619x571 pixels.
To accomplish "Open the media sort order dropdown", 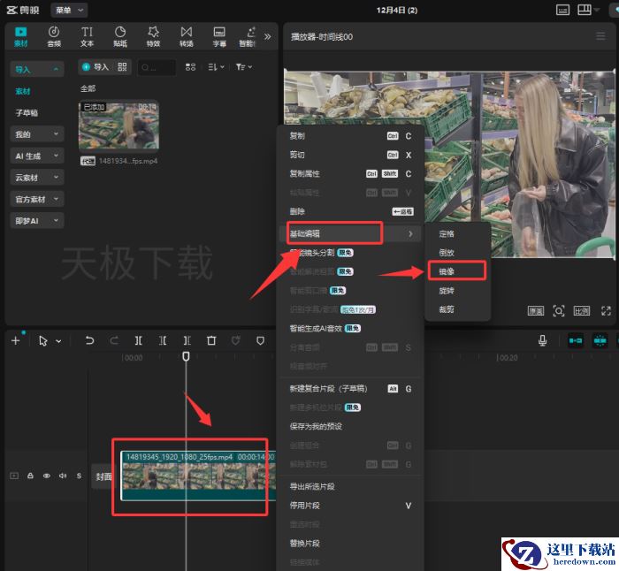I will pos(216,67).
